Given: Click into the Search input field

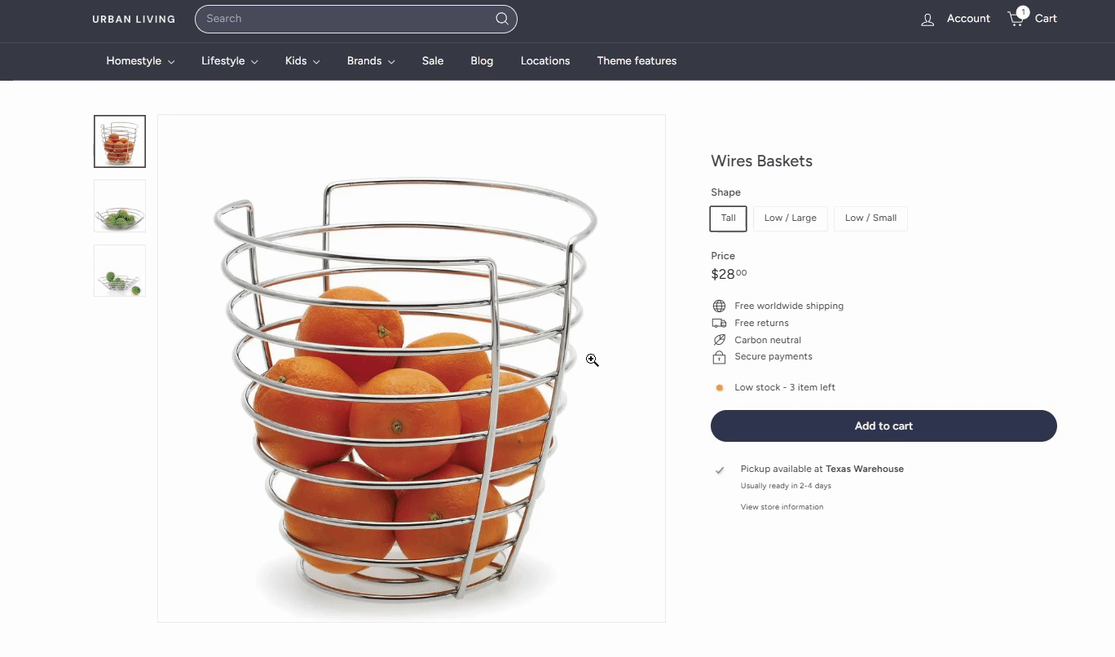Looking at the screenshot, I should pyautogui.click(x=346, y=19).
